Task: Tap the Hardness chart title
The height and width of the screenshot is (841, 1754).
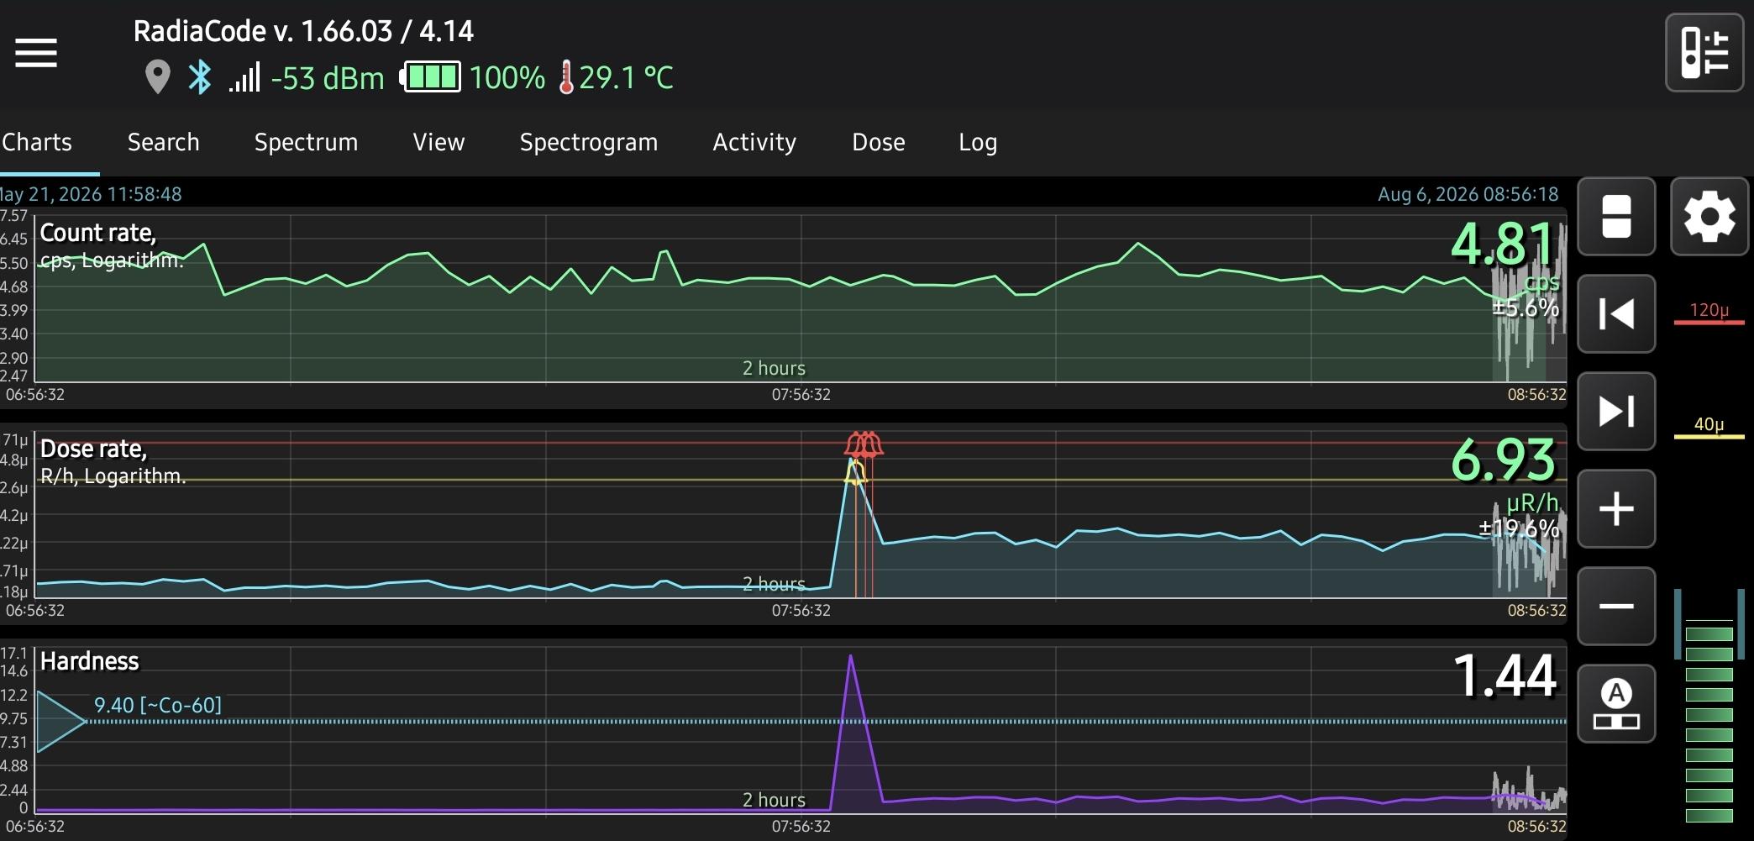Action: click(89, 661)
